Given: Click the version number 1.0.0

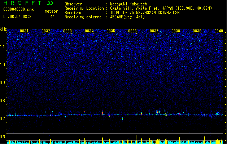Looking at the screenshot, I should tap(49, 3).
